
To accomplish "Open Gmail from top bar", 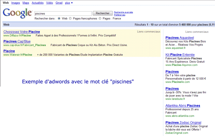I will 59,3.
